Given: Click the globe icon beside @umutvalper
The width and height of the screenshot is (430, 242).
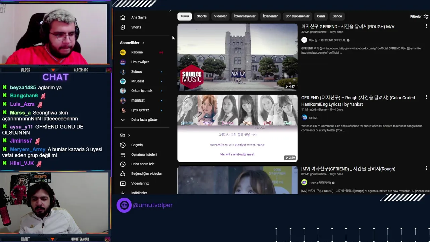Looking at the screenshot, I should [124, 205].
